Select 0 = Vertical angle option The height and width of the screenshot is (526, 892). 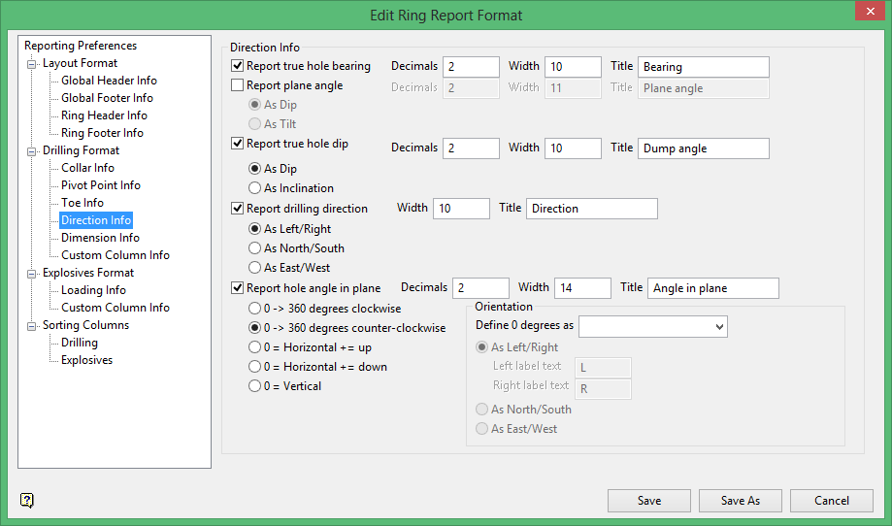(255, 385)
